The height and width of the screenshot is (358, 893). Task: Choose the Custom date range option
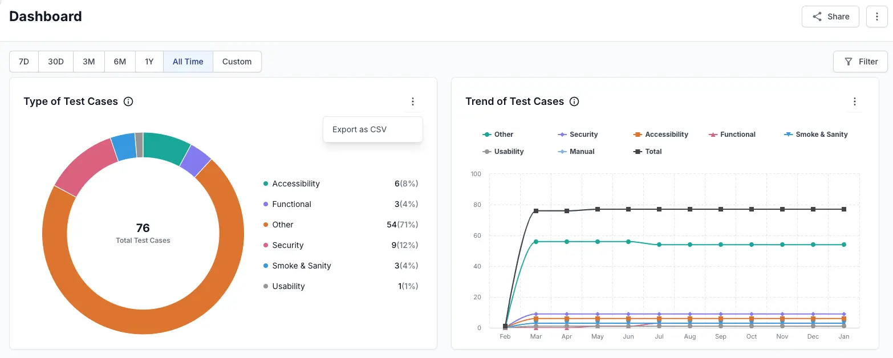(x=237, y=62)
